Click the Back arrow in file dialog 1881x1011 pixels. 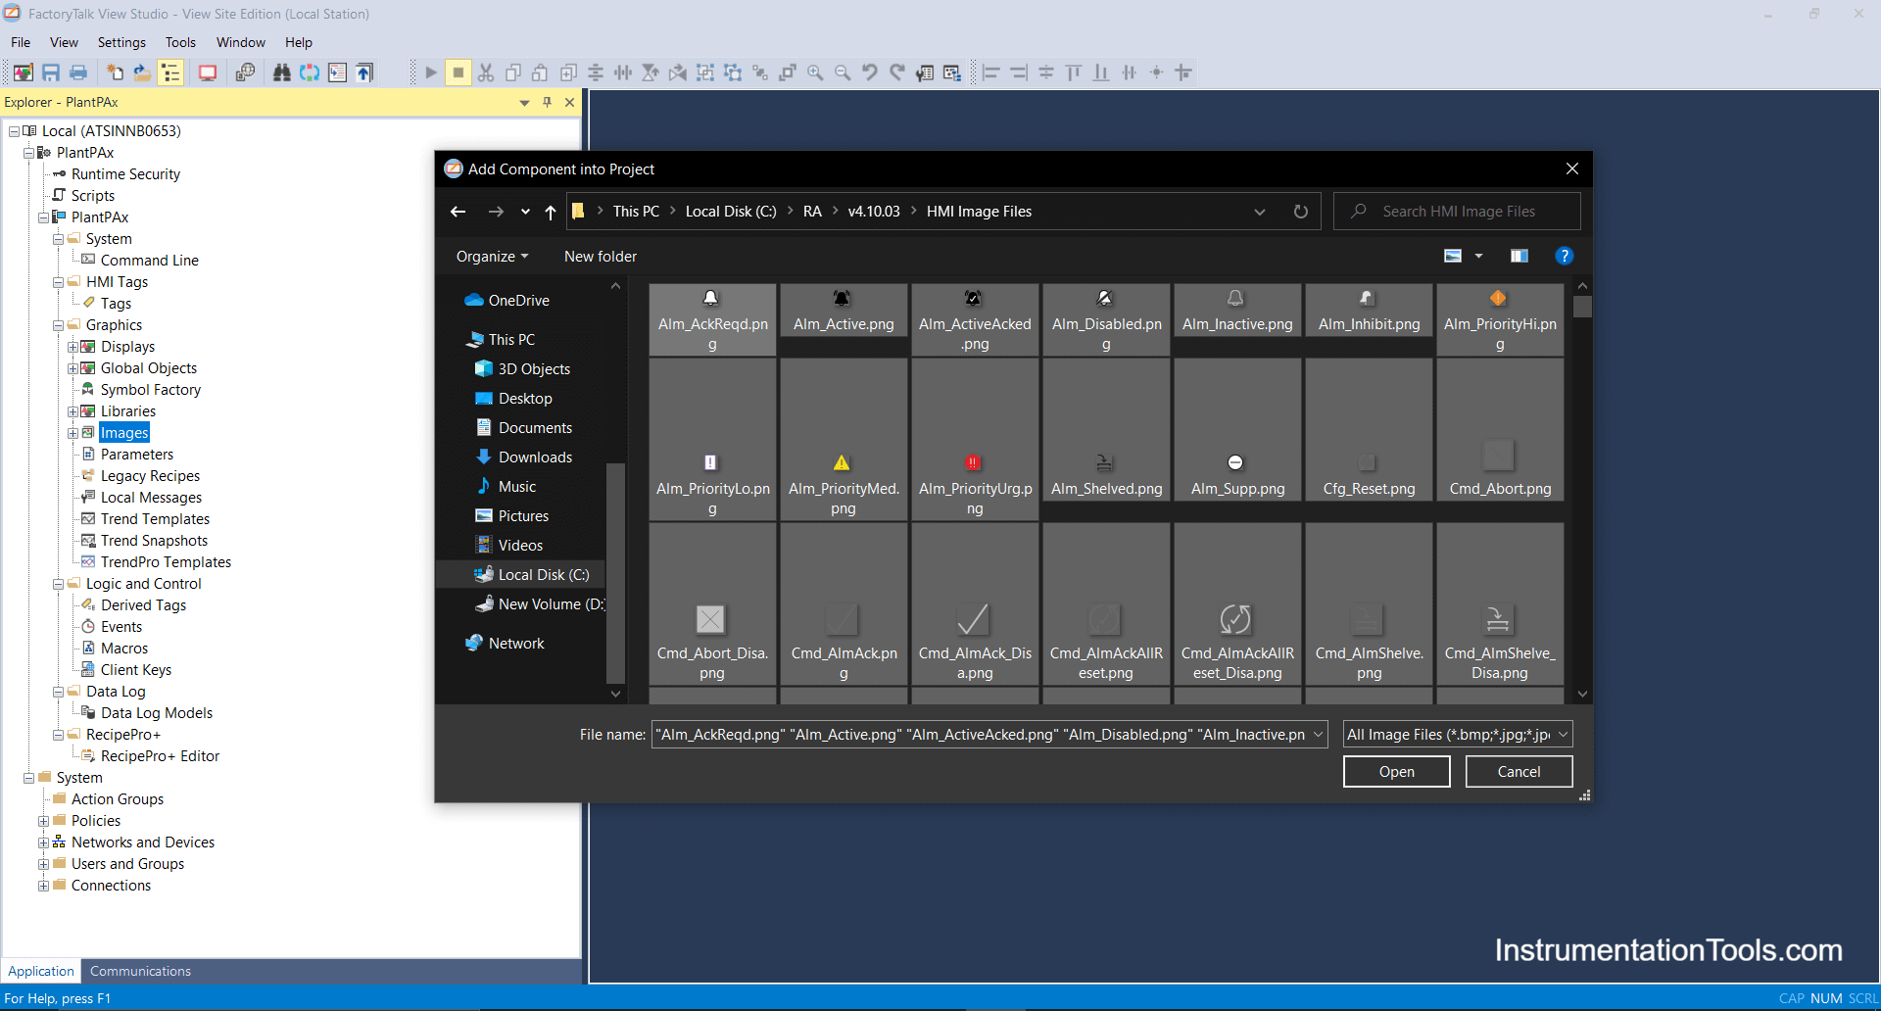tap(458, 212)
